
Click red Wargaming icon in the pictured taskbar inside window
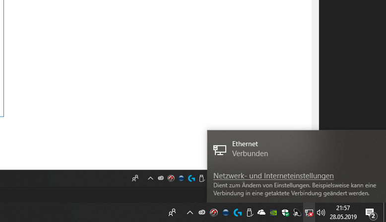point(171,178)
